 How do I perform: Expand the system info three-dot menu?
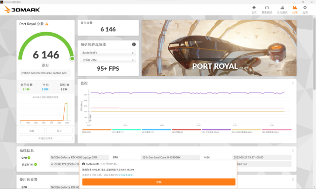point(293,150)
